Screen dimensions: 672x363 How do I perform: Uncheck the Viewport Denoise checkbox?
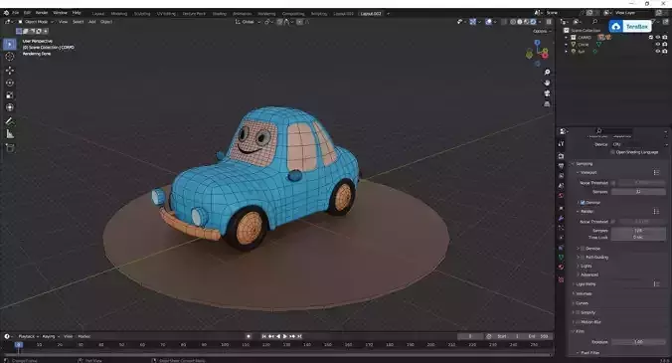(583, 202)
